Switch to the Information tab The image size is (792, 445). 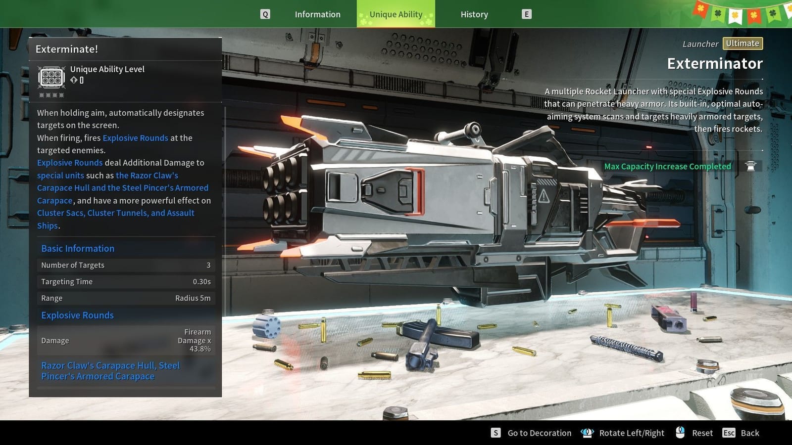pyautogui.click(x=317, y=14)
